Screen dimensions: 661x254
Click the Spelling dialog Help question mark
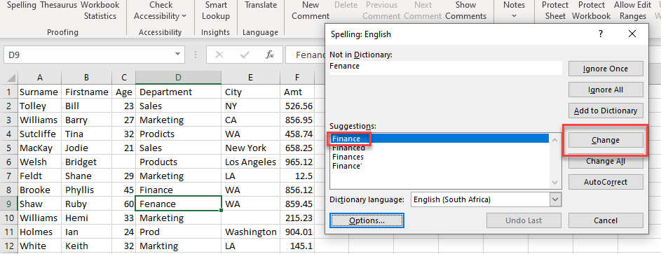point(600,34)
